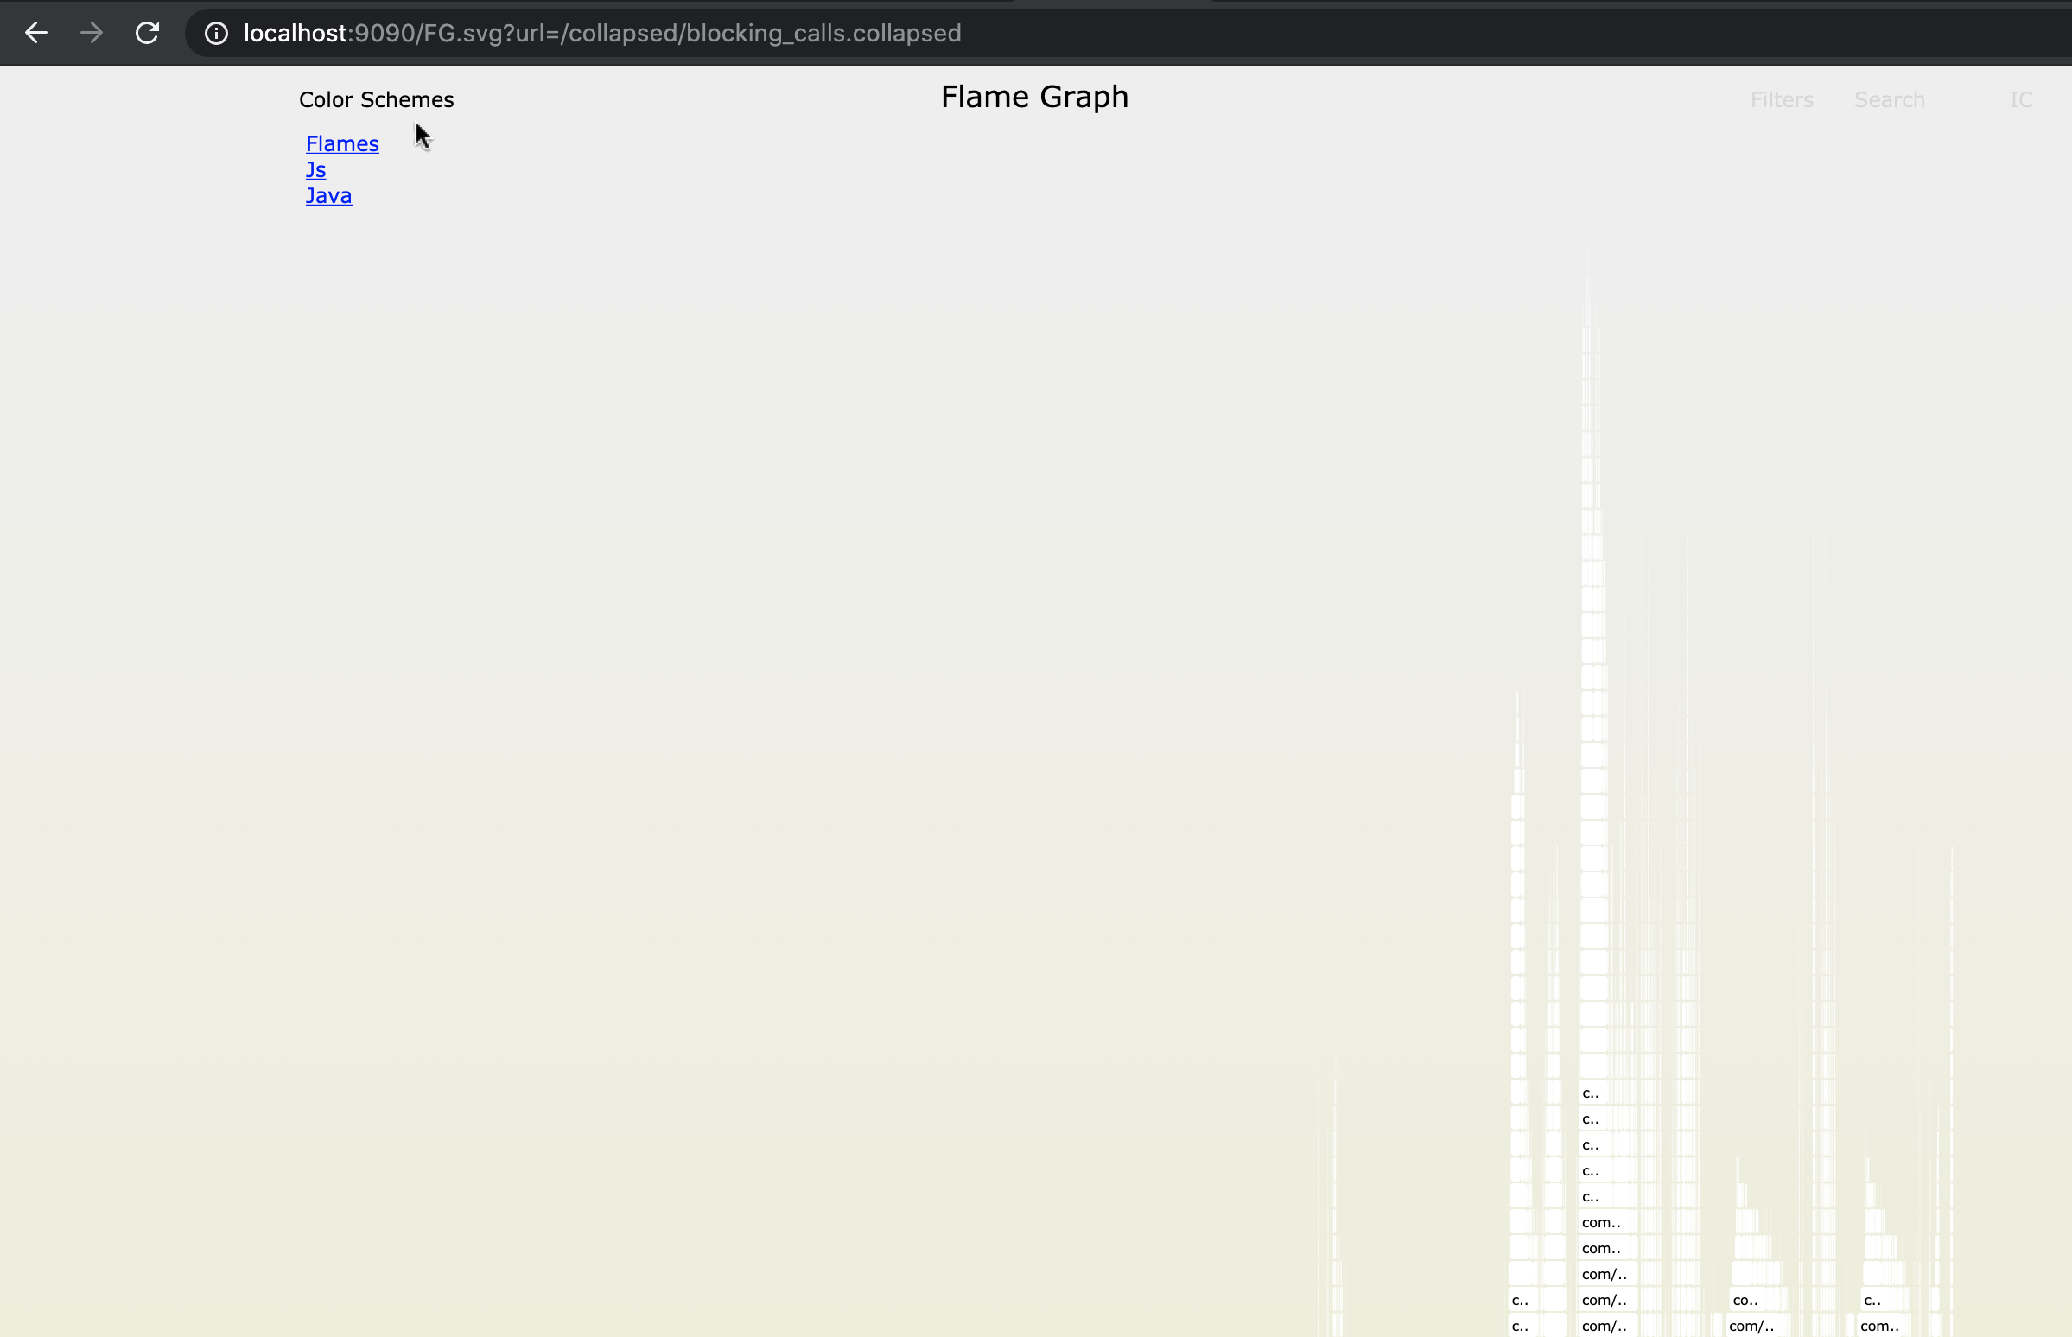Focus the localhost URL address bar
Screen dimensions: 2072x1337
[x=601, y=33]
